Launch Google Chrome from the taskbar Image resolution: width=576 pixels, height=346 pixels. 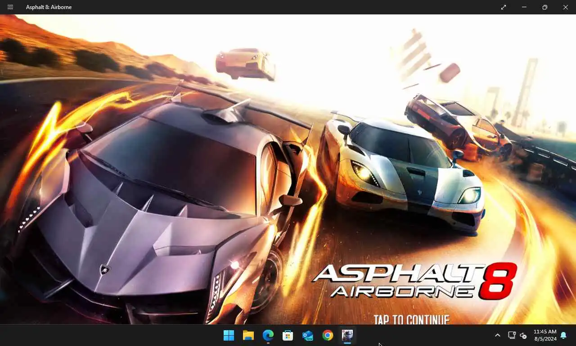pos(328,335)
